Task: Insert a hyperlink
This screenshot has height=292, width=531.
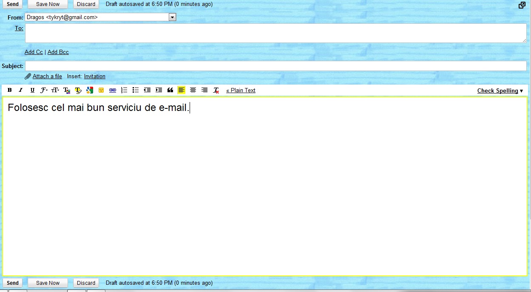Action: coord(113,90)
